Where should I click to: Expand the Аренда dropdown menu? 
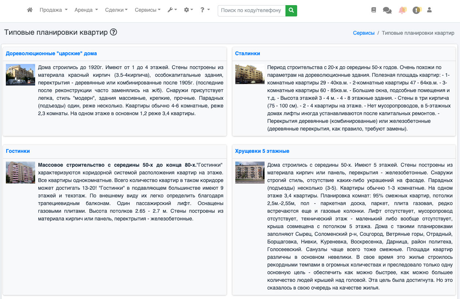(86, 10)
